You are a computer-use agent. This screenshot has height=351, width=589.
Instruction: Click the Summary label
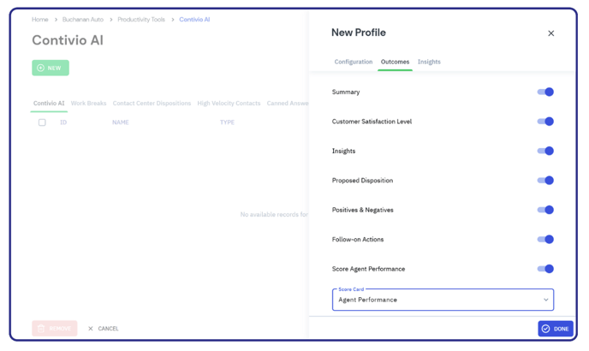[x=346, y=92]
